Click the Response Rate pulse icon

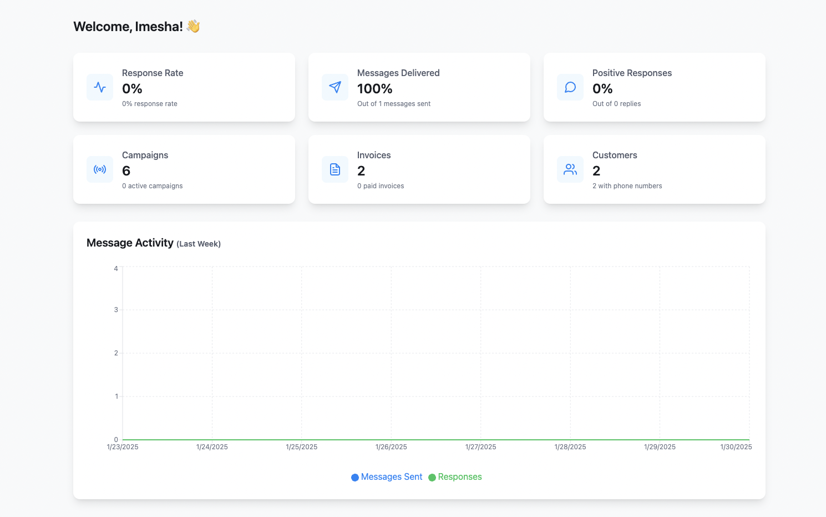tap(100, 87)
